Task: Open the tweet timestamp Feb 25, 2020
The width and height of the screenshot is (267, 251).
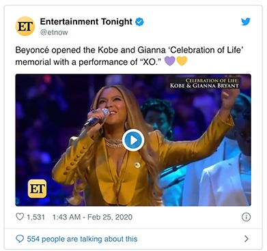Action: pyautogui.click(x=110, y=217)
